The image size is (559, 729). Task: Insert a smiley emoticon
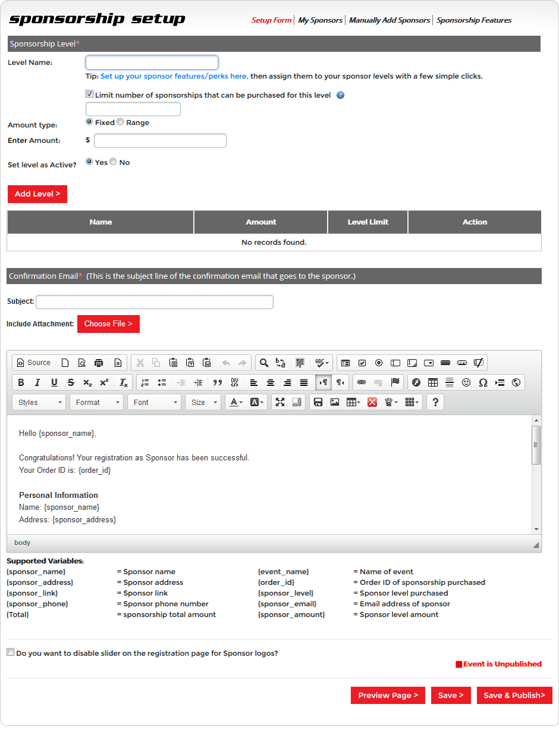[x=466, y=382]
